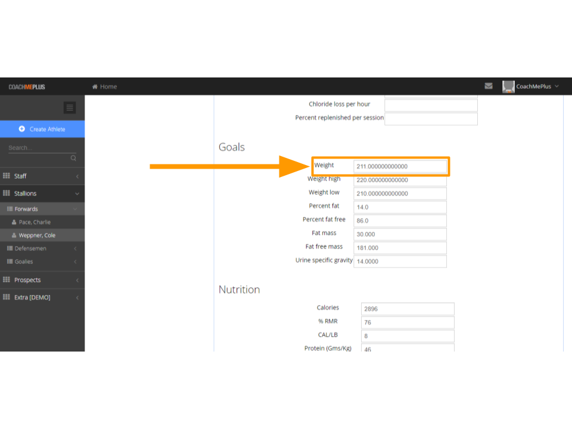This screenshot has height=429, width=572.
Task: Click the Goalies list icon
Action: [x=10, y=261]
